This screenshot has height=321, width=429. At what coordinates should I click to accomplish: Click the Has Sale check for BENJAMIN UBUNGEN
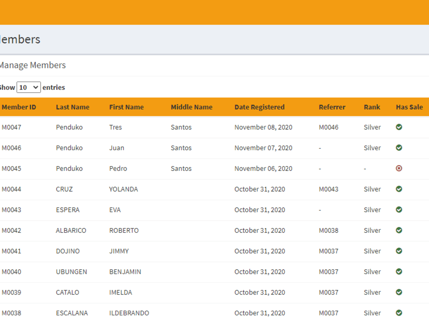399,272
